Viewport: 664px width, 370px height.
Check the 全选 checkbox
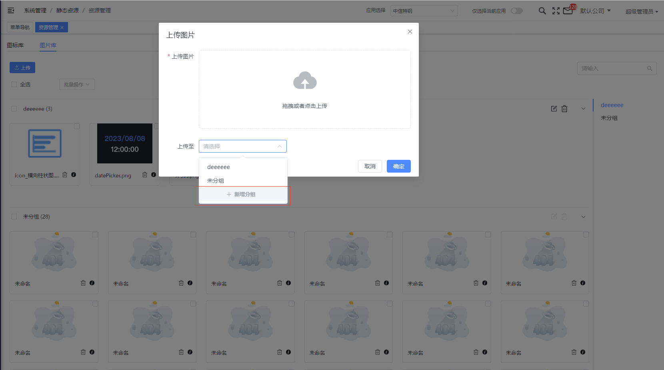click(14, 84)
